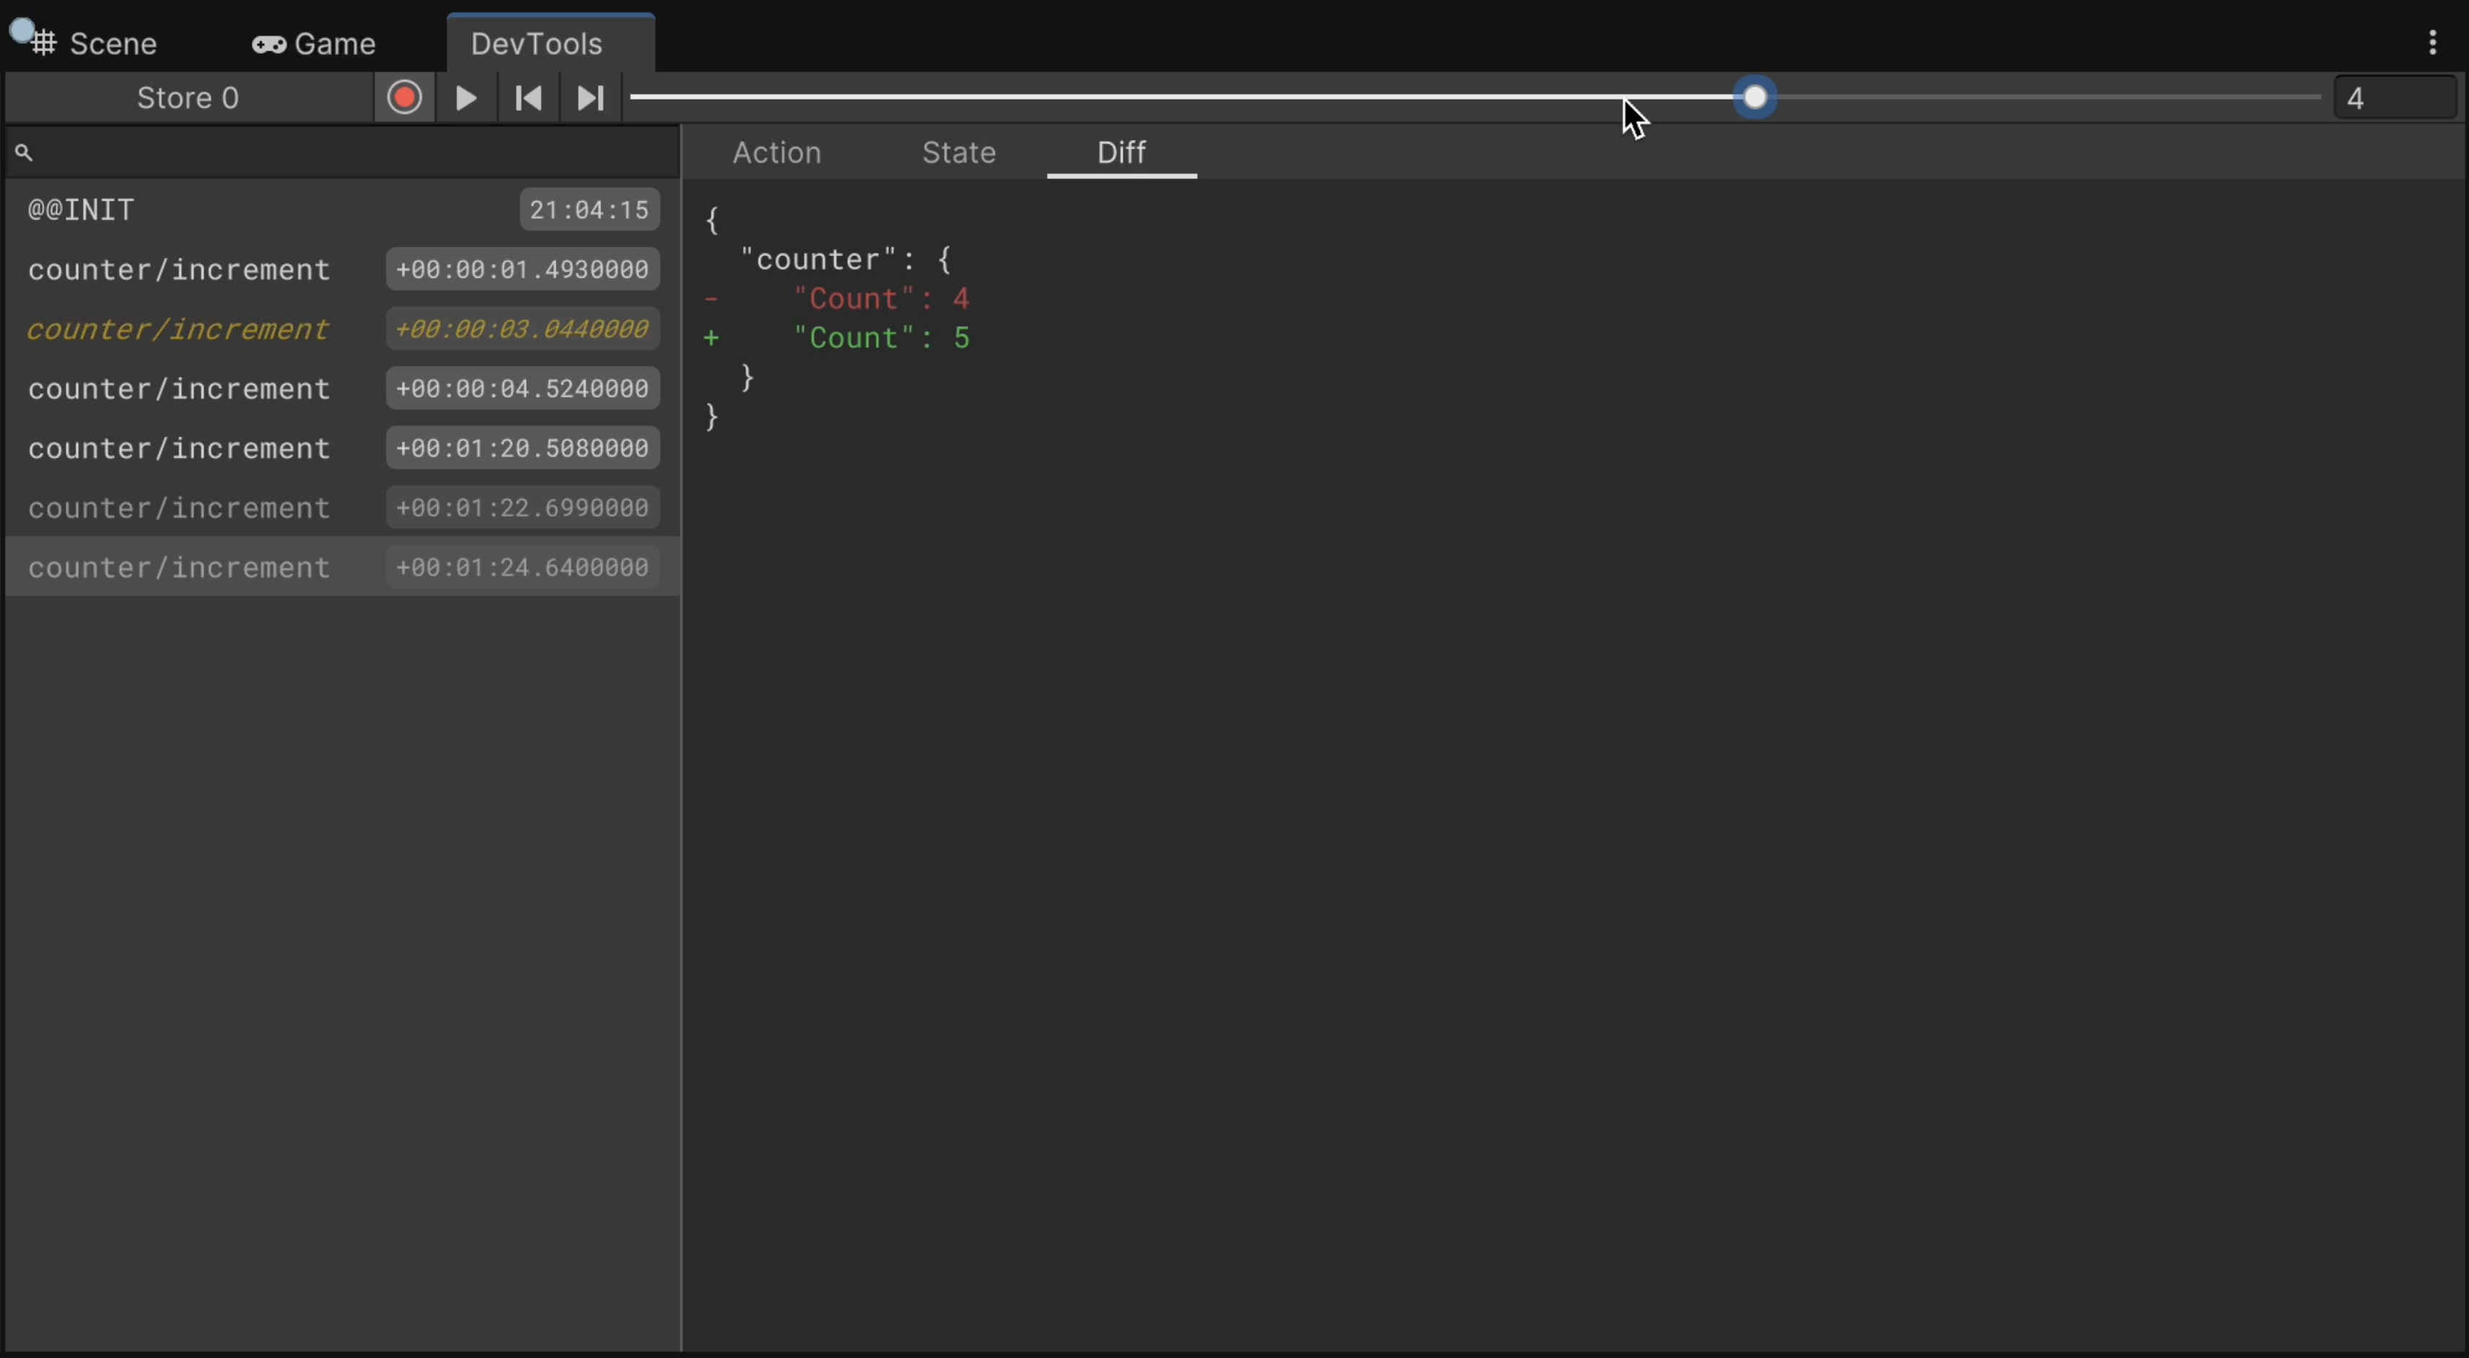
Task: Open the Store 0 dropdown
Action: click(188, 97)
